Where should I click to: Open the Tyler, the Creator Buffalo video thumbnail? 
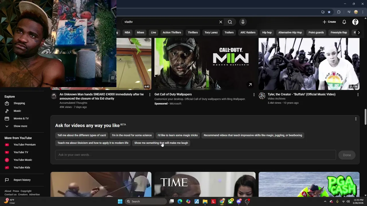pos(309,64)
